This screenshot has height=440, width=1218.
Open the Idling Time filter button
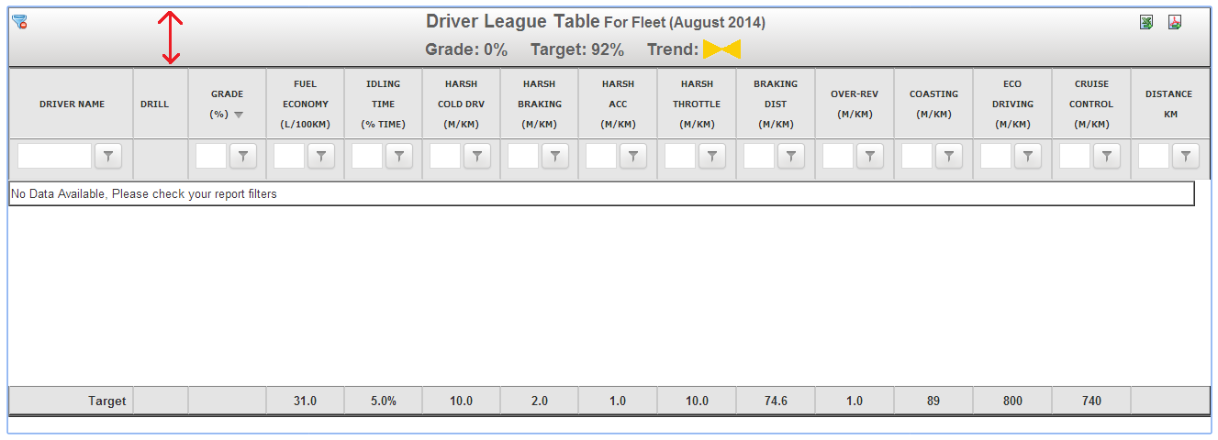pos(398,157)
